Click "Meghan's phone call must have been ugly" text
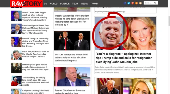Image resolution: width=170 pixels, height=94 pixels. (x=110, y=12)
